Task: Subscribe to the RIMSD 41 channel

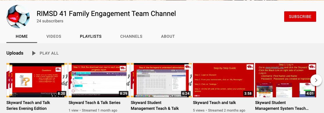Action: tap(300, 17)
